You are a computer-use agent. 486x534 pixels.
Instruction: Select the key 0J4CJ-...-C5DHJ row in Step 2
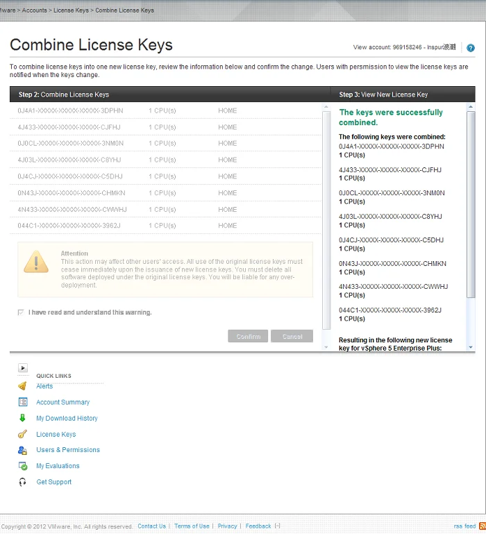click(165, 176)
